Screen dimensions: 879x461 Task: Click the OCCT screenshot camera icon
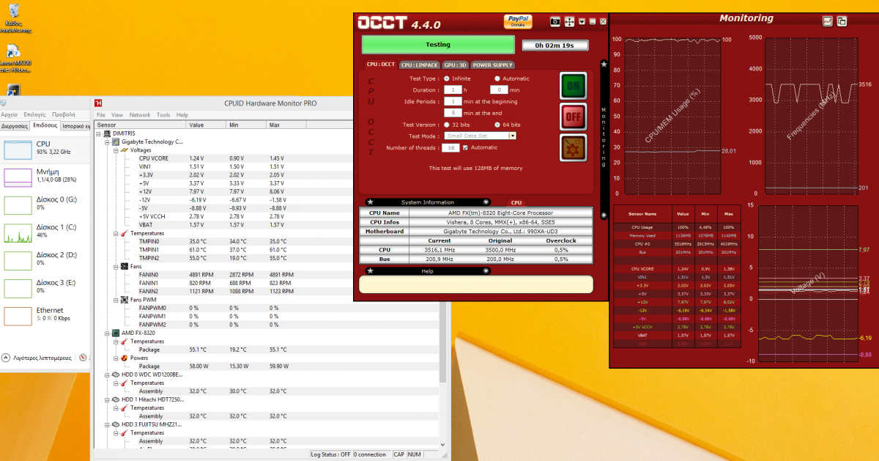[555, 22]
